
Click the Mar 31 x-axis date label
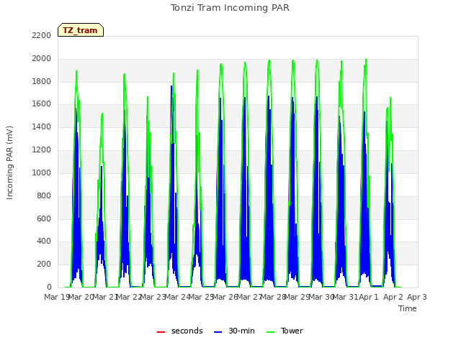[x=346, y=297]
